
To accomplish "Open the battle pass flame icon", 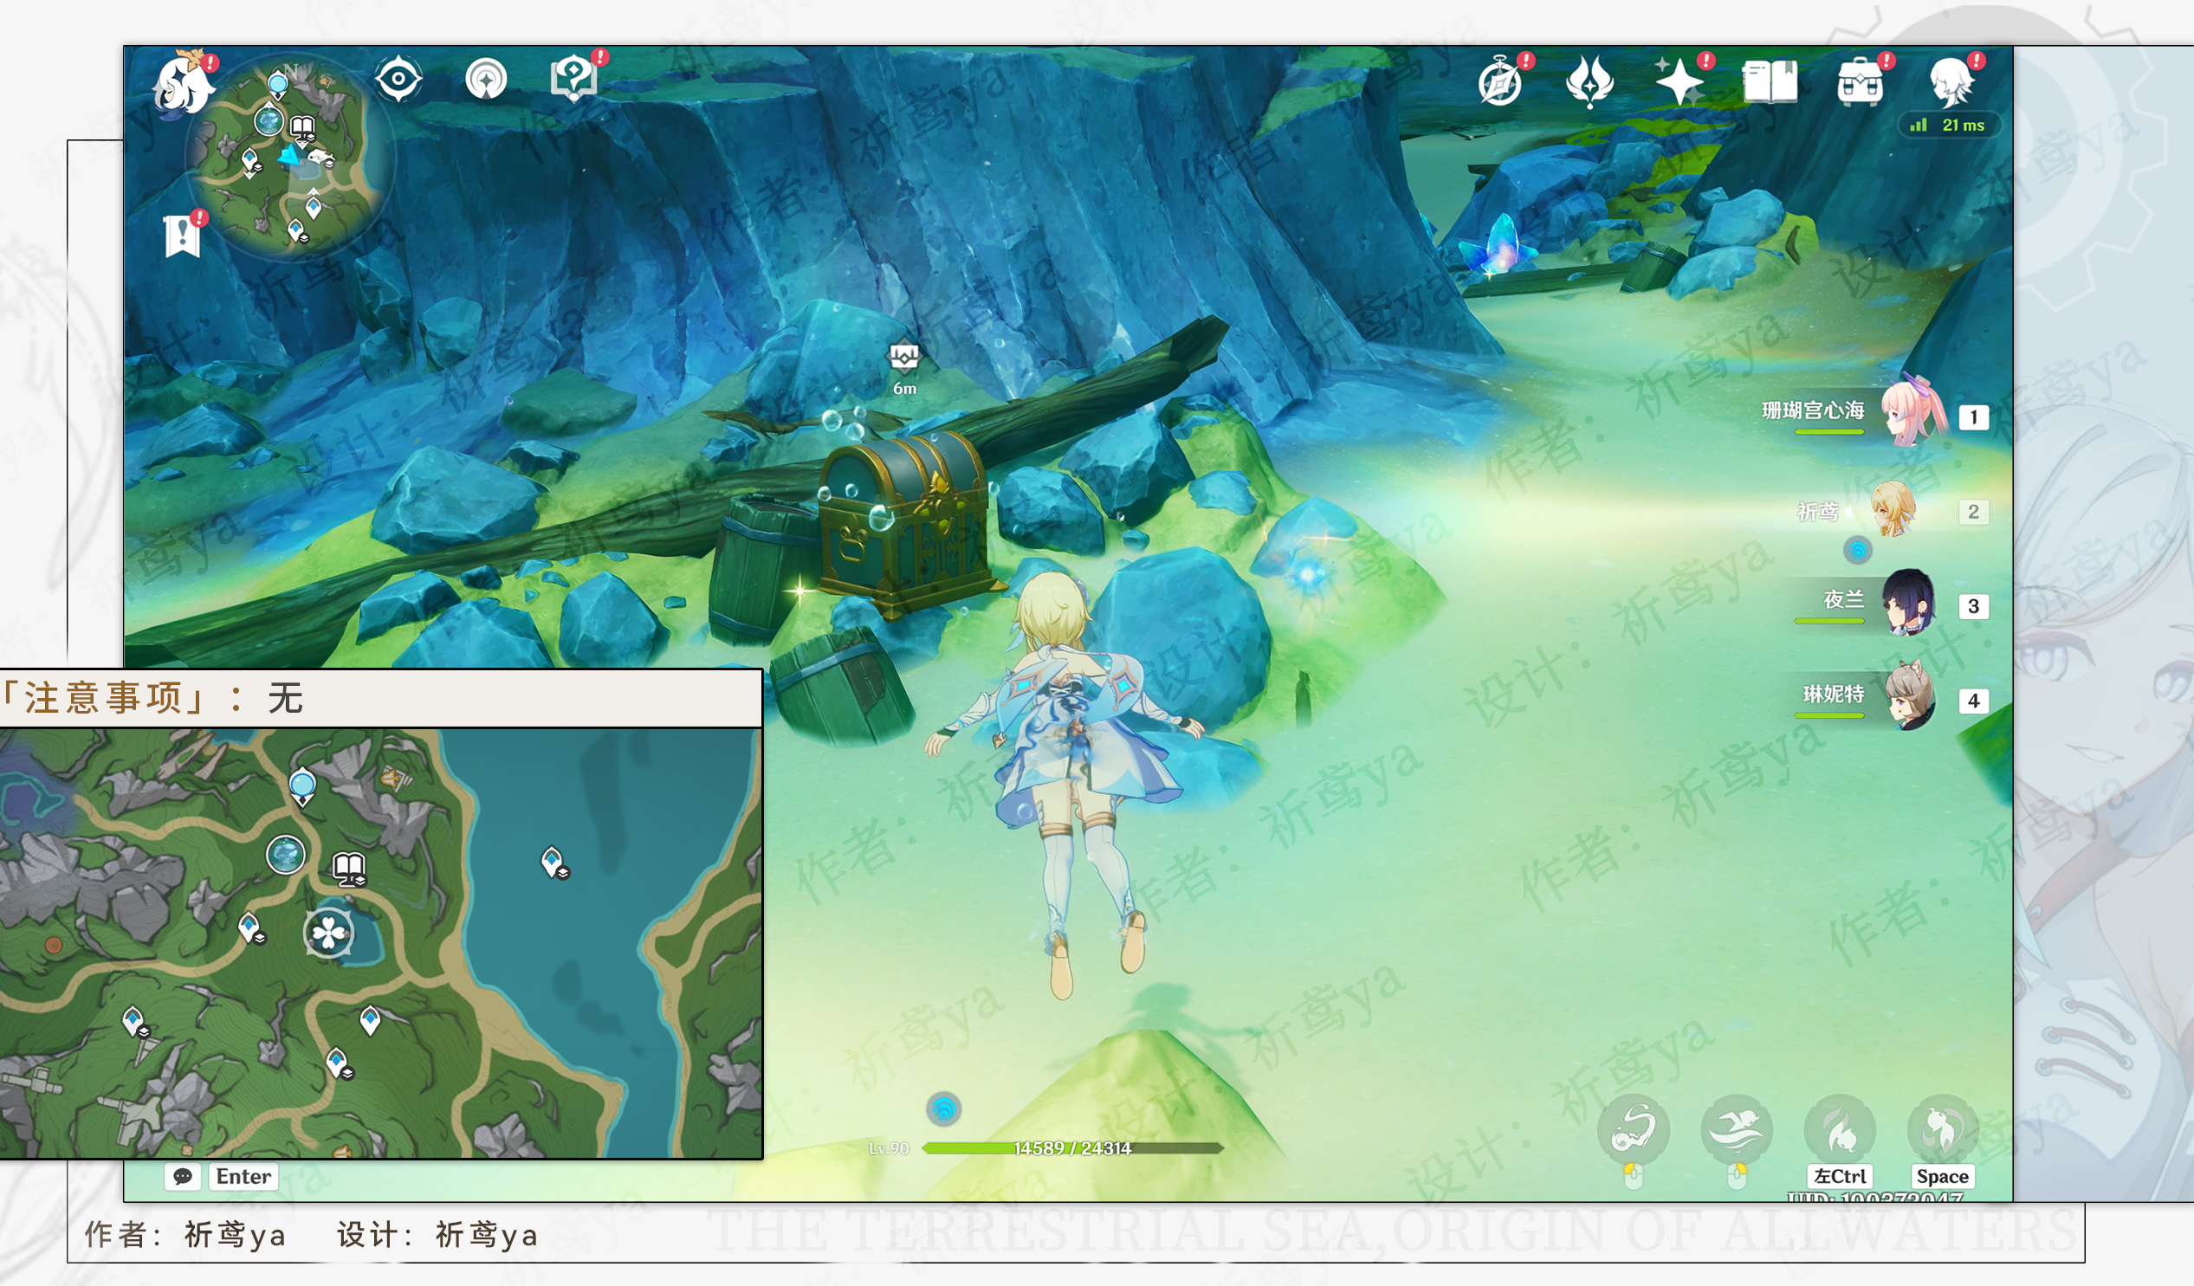I will (1589, 82).
